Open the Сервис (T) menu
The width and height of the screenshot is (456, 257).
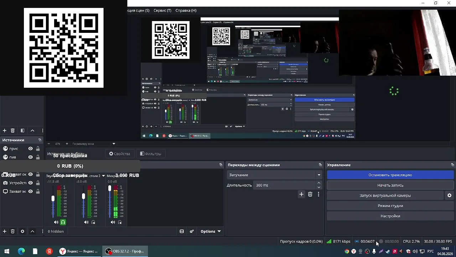pyautogui.click(x=162, y=10)
